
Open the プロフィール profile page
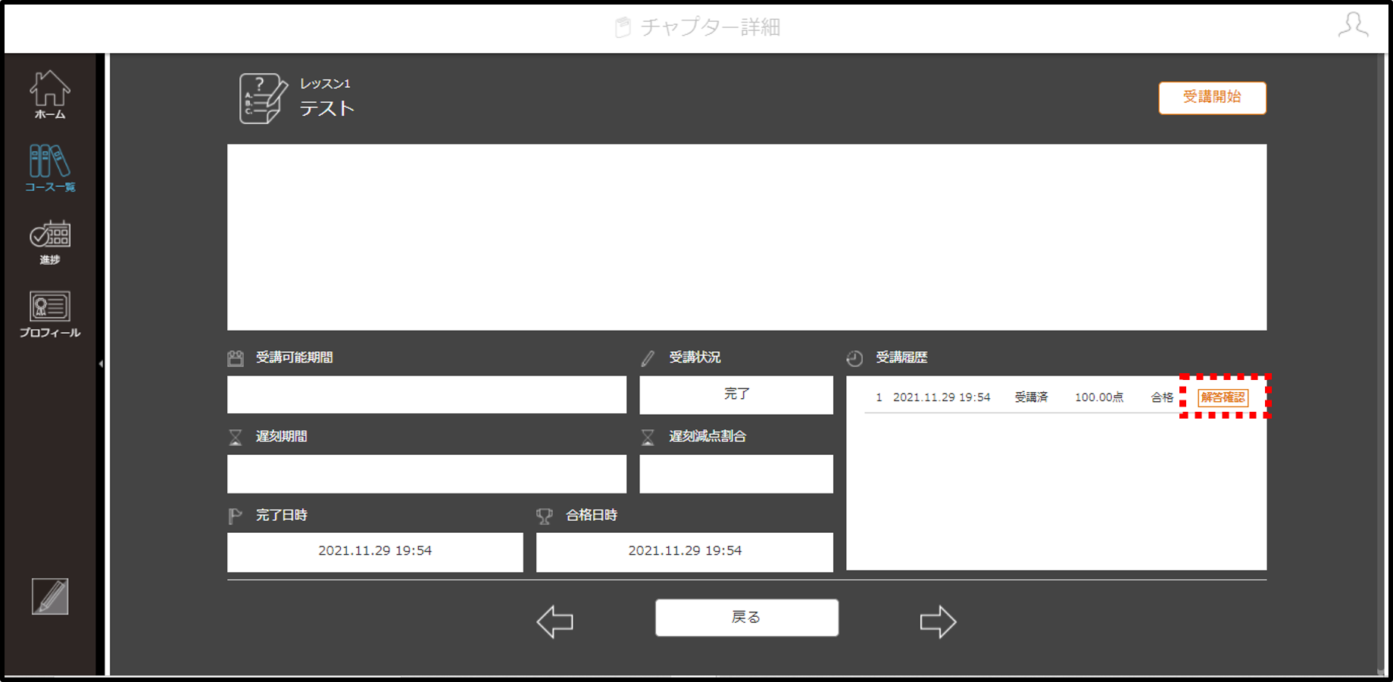click(50, 314)
